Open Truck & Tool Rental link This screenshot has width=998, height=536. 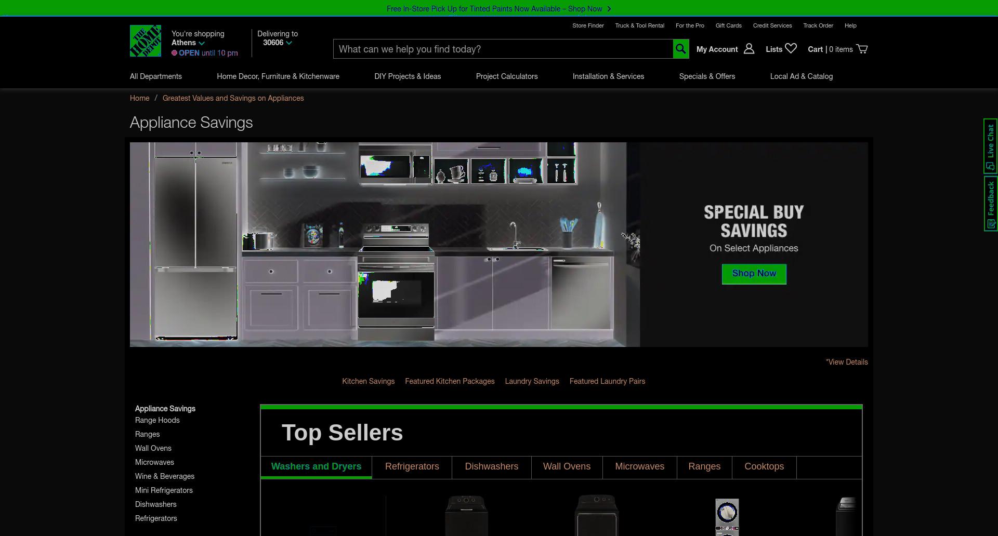point(639,25)
